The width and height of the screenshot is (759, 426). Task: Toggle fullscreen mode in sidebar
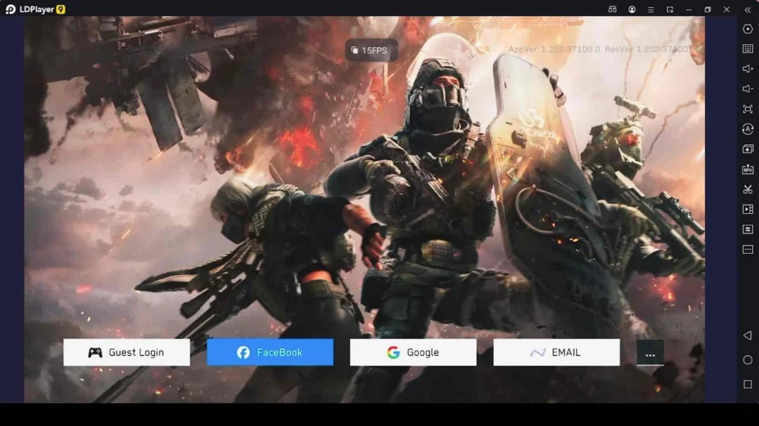(x=747, y=109)
